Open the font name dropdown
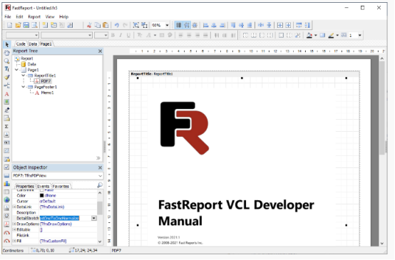The image size is (395, 260). click(x=90, y=35)
